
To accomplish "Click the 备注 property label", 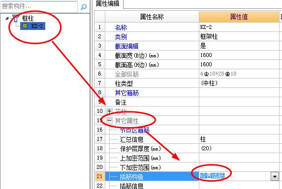I will click(121, 102).
